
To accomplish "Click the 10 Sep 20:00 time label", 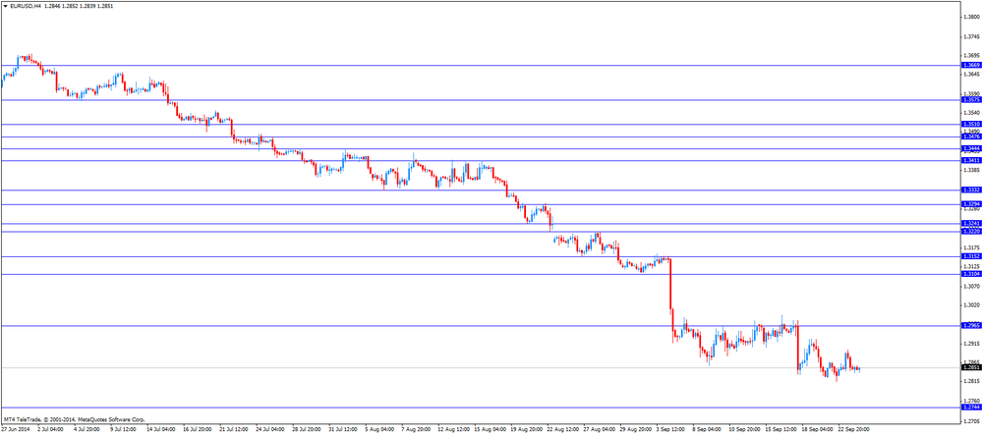I will click(744, 430).
